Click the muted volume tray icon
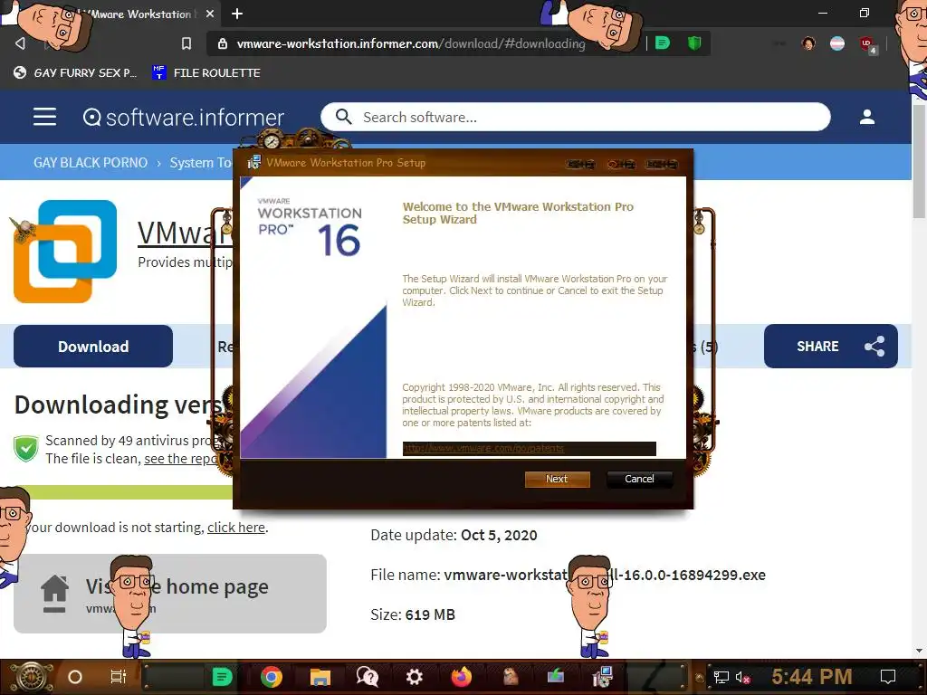The image size is (927, 695). pyautogui.click(x=742, y=677)
